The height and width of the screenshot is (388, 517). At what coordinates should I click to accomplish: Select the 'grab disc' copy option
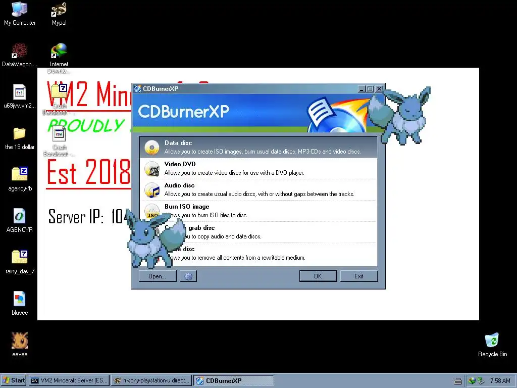pos(201,228)
